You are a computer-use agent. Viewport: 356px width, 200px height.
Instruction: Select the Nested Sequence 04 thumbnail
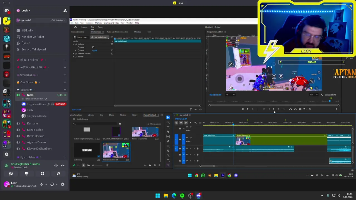tap(116, 151)
